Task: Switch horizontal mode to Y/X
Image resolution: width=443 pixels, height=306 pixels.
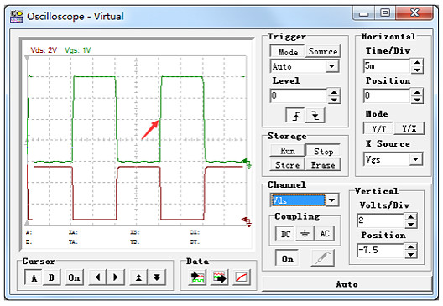Action: pos(409,129)
